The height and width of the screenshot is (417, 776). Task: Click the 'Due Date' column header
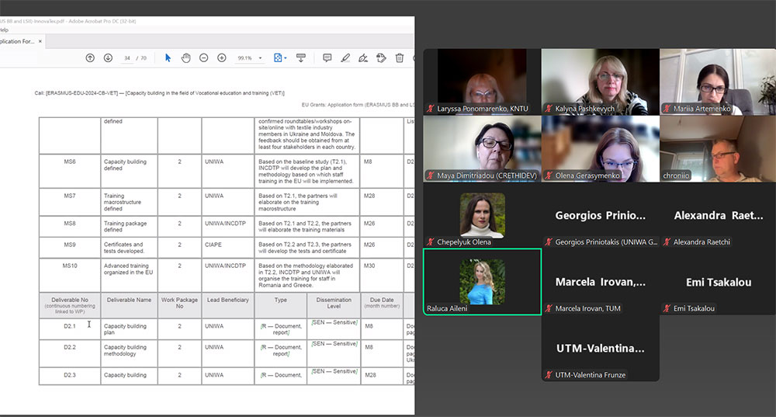coord(382,305)
